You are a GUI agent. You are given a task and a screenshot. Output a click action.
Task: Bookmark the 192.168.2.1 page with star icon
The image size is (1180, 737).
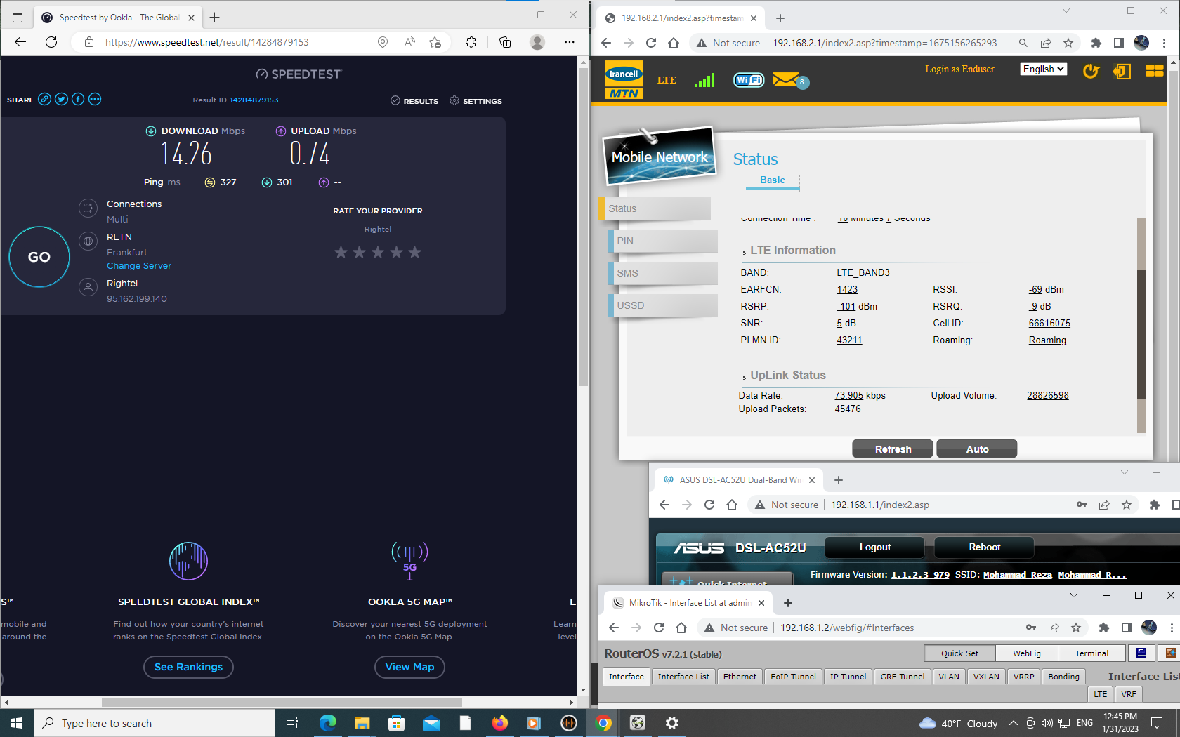pos(1068,43)
